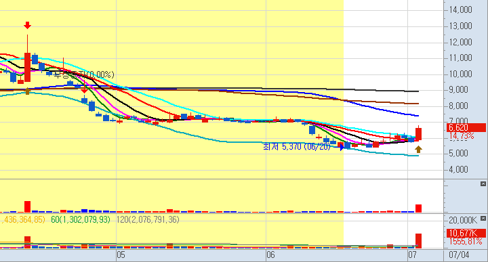Click the 4,000 price axis label

pos(458,169)
